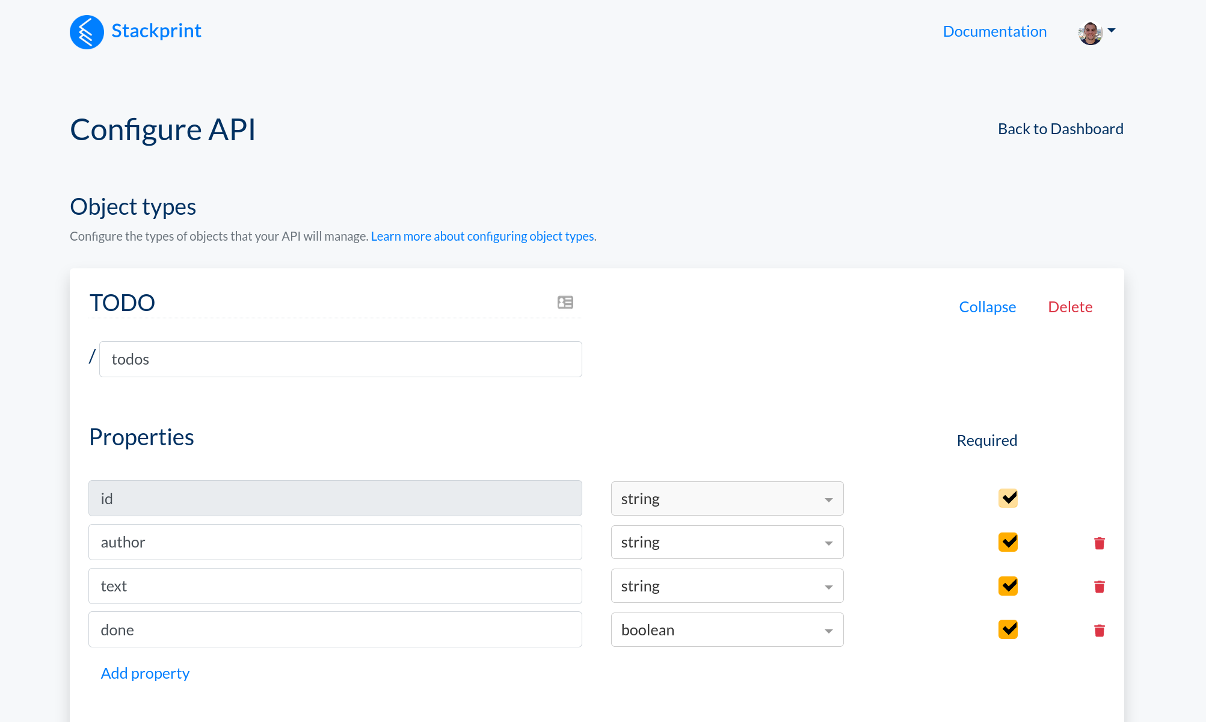The width and height of the screenshot is (1206, 722).
Task: Delete the author property with trash icon
Action: pos(1099,543)
